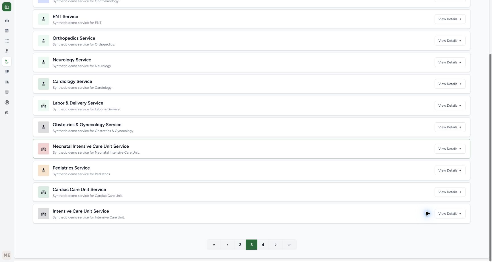The width and height of the screenshot is (492, 262).
Task: Click the Neonatal Intensive Care Unit pink icon
Action: [44, 149]
